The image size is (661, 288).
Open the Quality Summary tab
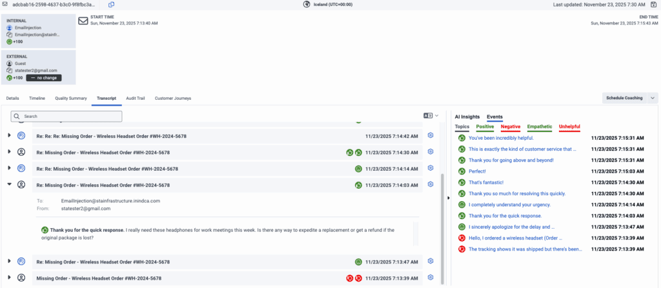(71, 98)
